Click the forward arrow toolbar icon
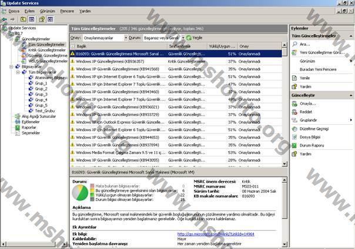The width and height of the screenshot is (355, 249). tap(12, 19)
